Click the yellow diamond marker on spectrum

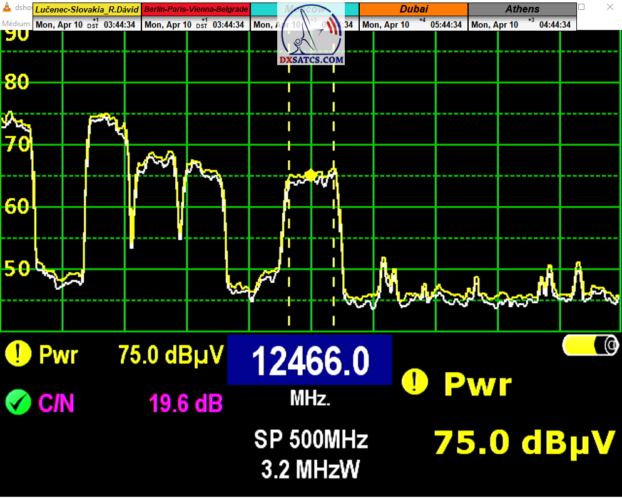311,175
